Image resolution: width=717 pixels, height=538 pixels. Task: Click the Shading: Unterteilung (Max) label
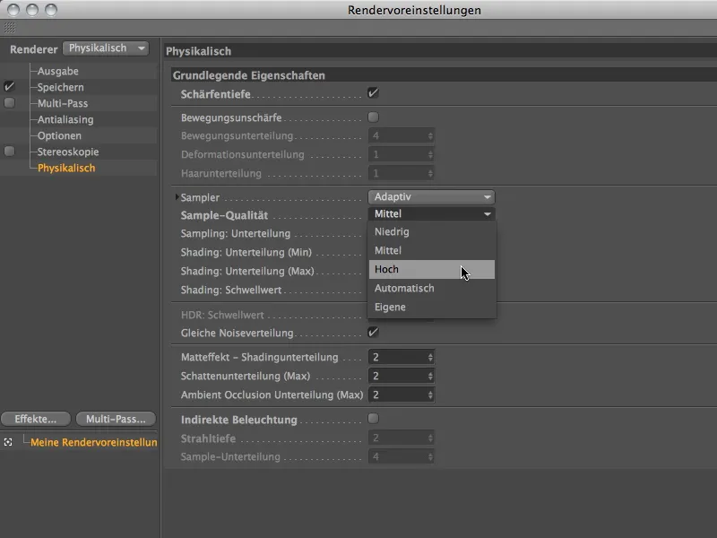coord(247,272)
